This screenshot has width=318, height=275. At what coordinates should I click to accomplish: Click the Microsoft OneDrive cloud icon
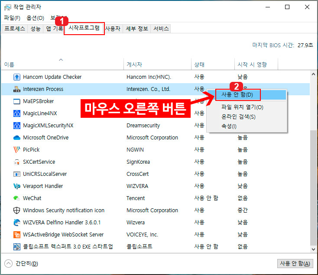(16, 138)
